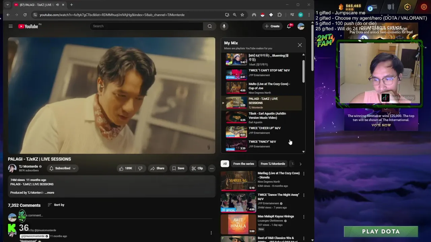Open Chrome three-dot menu
The width and height of the screenshot is (431, 242).
click(309, 15)
